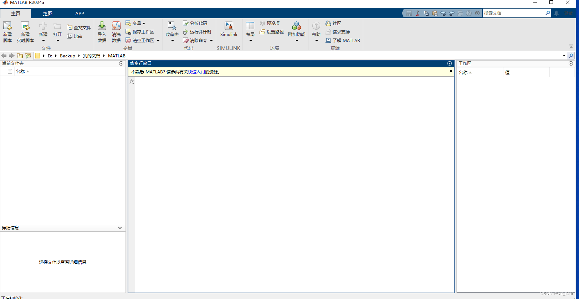This screenshot has width=579, height=299.
Task: Open the 命令行窗口 actions menu
Action: coord(450,63)
